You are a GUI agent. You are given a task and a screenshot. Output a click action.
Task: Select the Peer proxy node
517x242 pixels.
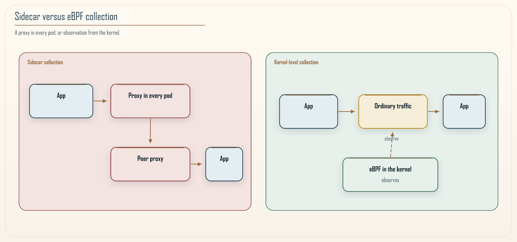[150, 164]
